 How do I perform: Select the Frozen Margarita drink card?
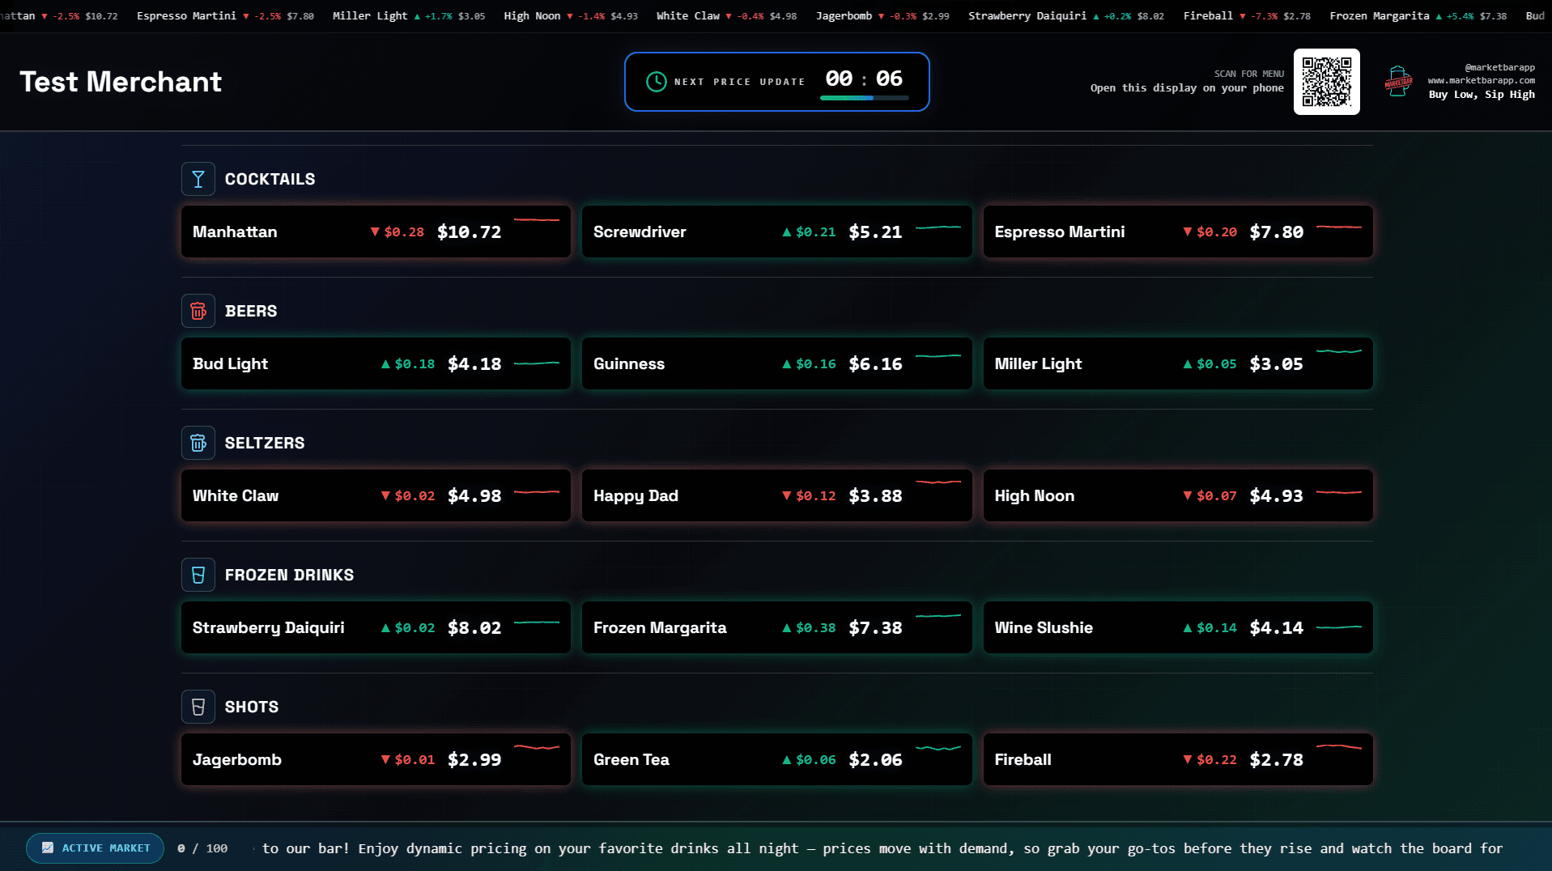[777, 627]
